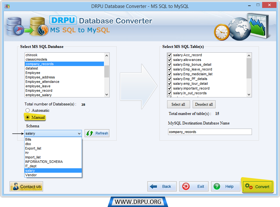Viewport: 280px width, 207px height.
Task: Select the Automatic radio option
Action: pyautogui.click(x=27, y=110)
